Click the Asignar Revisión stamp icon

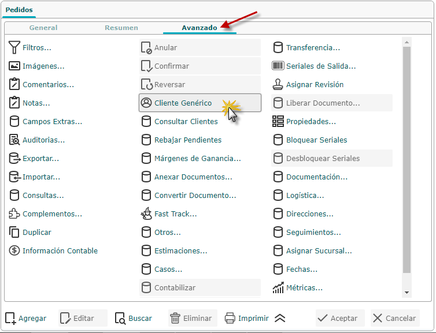pyautogui.click(x=278, y=84)
